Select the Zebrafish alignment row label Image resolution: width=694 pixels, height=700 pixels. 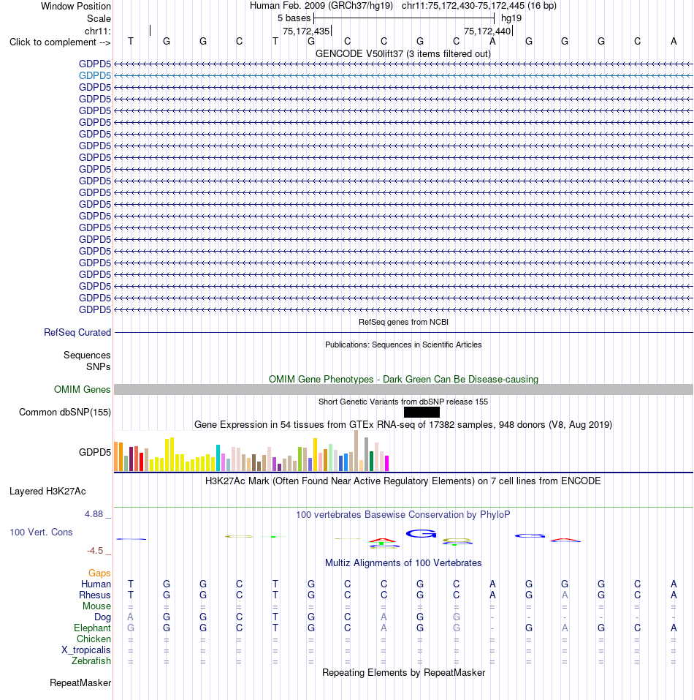click(x=91, y=661)
